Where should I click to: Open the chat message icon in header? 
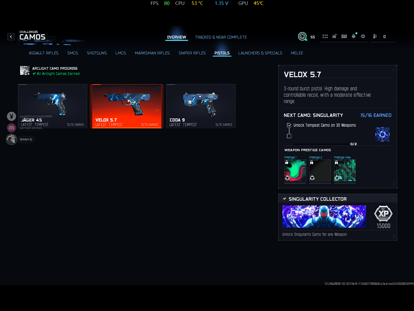pyautogui.click(x=344, y=37)
